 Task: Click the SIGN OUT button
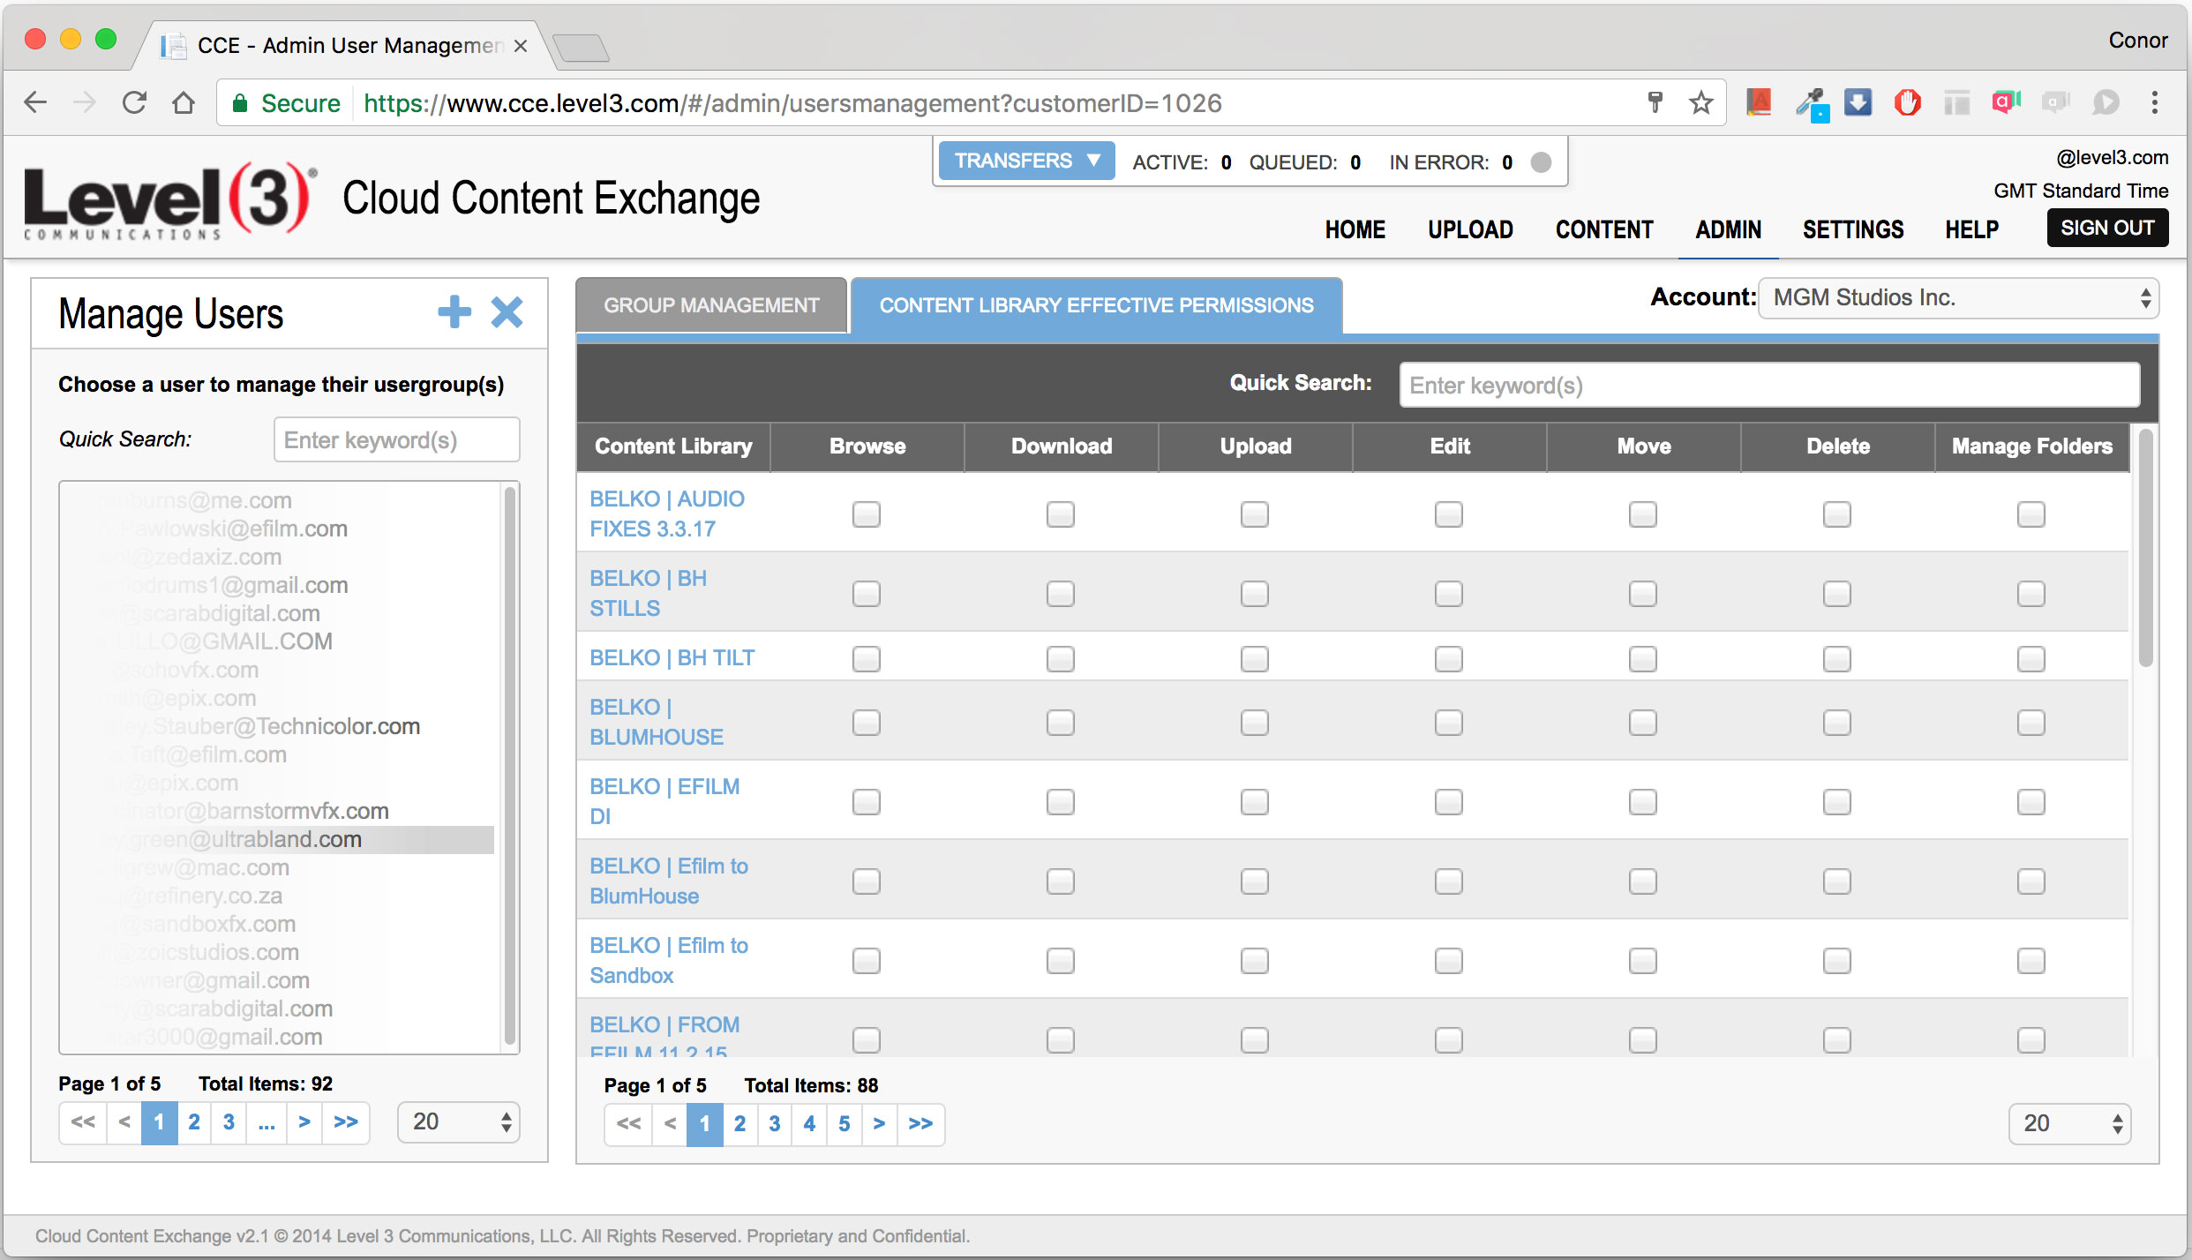pyautogui.click(x=2107, y=228)
